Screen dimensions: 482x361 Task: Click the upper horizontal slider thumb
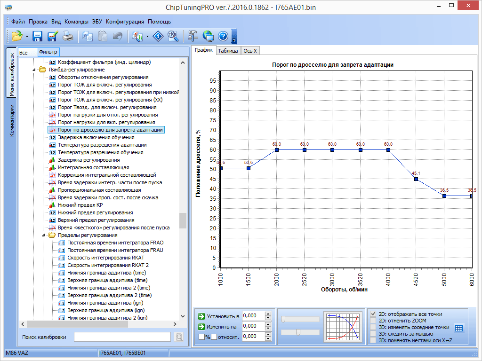[283, 319]
